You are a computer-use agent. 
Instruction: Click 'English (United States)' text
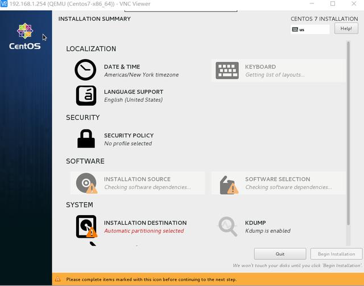133,99
